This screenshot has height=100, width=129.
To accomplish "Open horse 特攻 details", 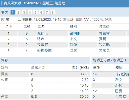I will [41, 39].
